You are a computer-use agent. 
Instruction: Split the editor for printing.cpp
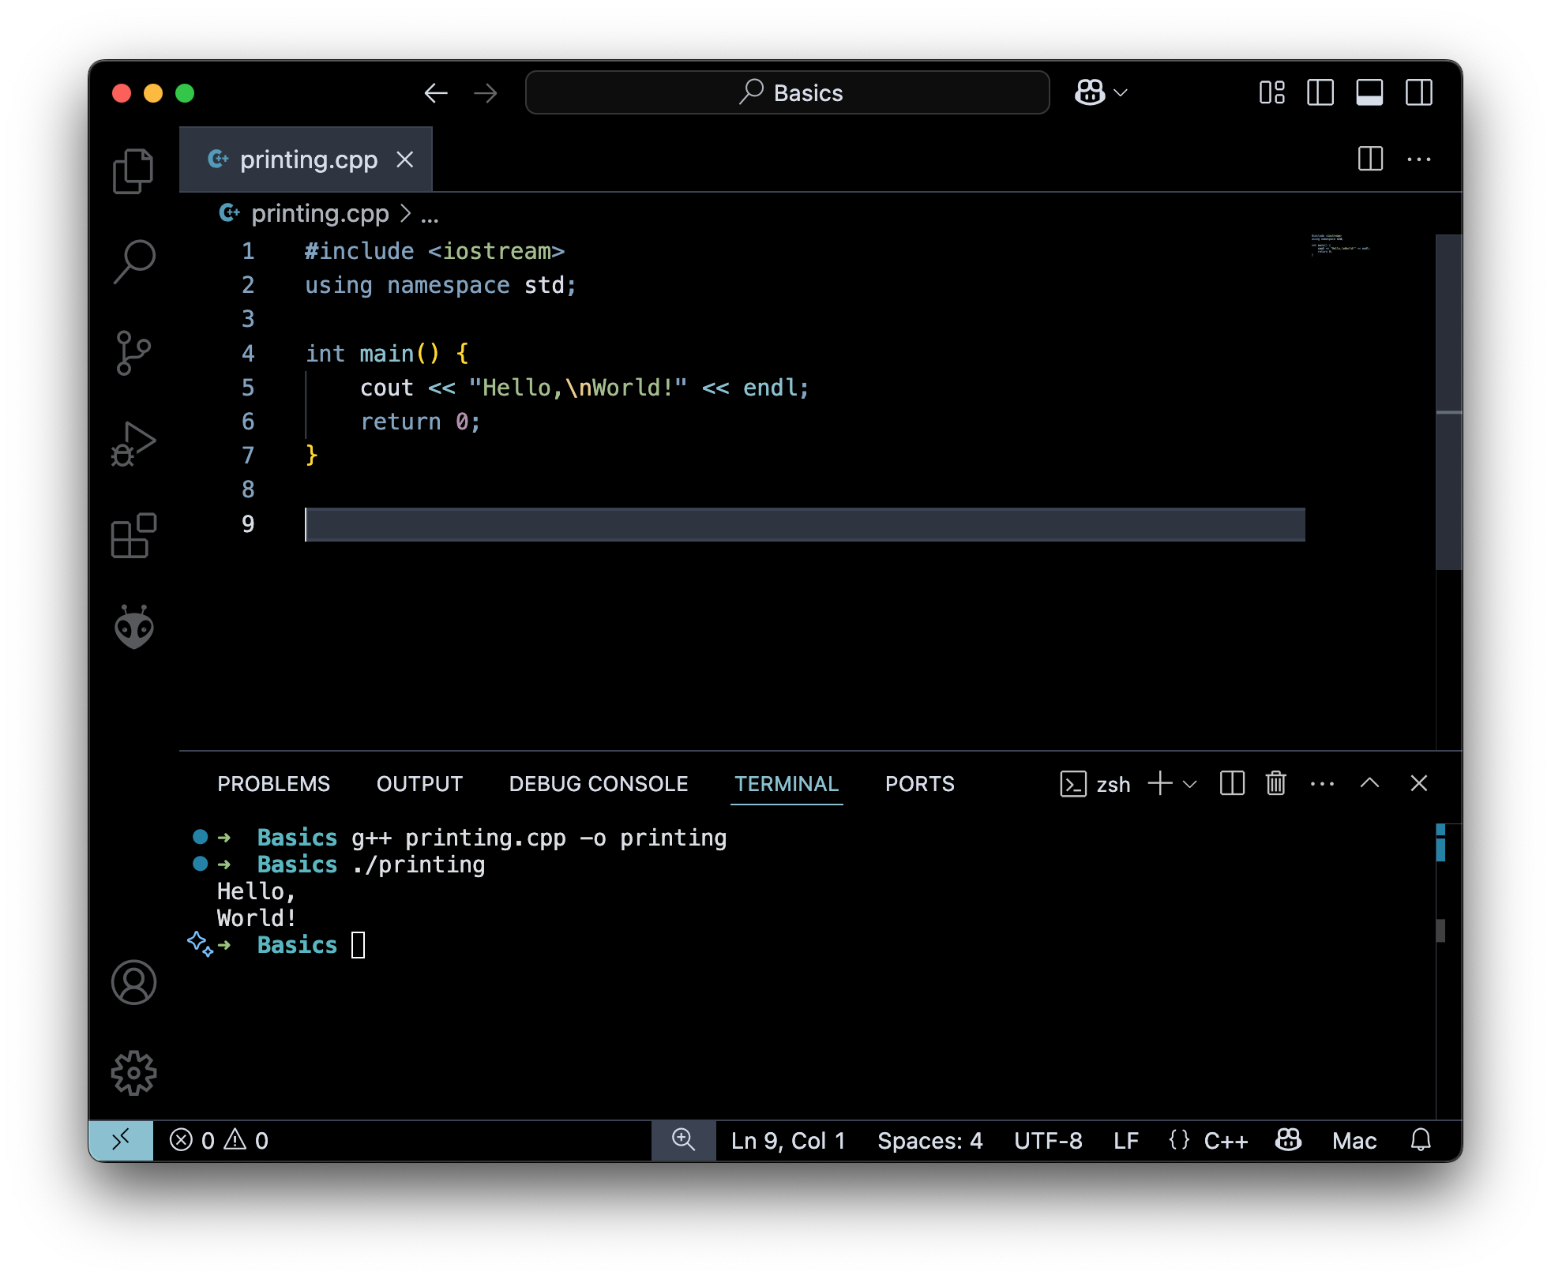click(1370, 159)
